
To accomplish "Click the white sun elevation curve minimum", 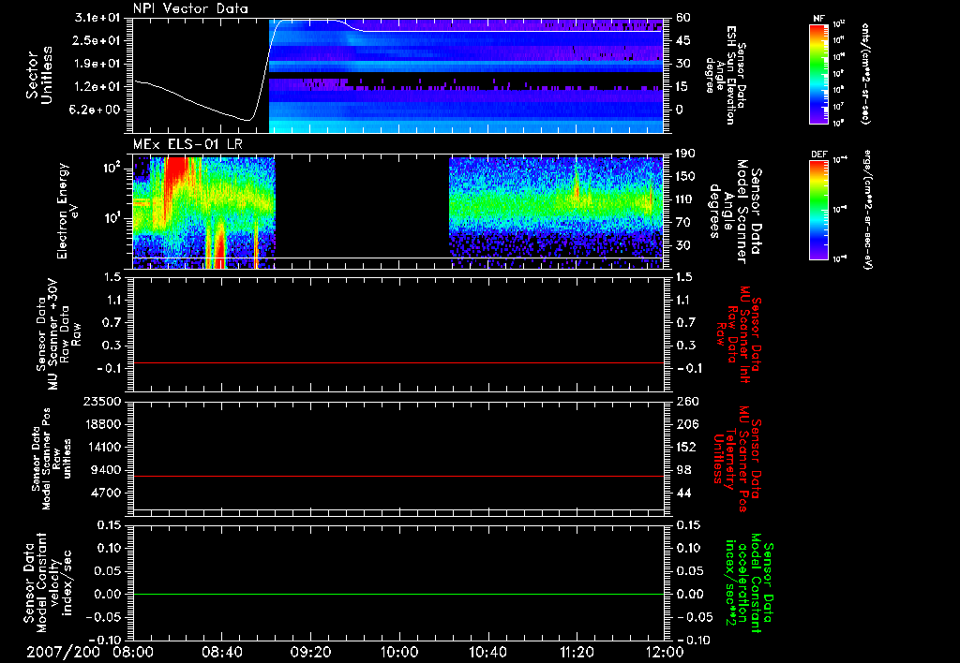I will click(247, 120).
